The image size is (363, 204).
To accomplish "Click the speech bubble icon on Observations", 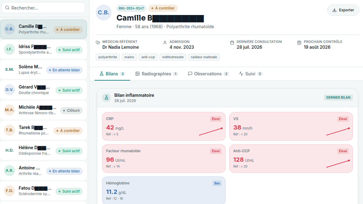I will 190,74.
